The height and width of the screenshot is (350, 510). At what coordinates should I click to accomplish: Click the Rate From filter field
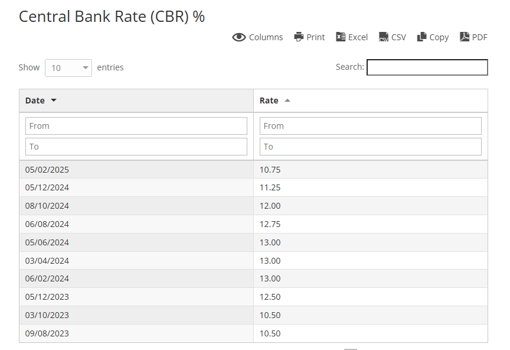click(371, 126)
